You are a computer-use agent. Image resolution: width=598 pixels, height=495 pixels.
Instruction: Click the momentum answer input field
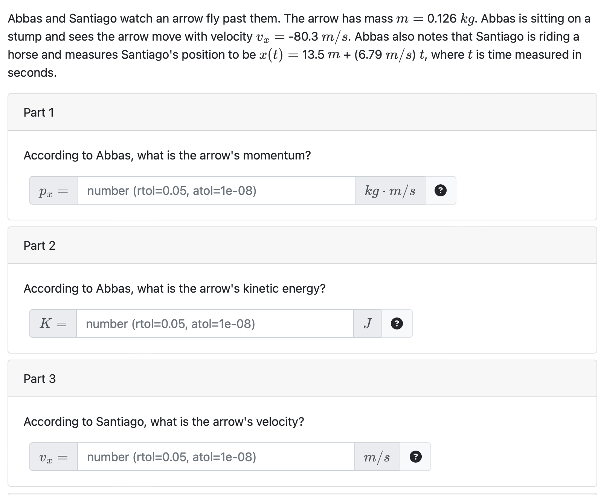(216, 191)
